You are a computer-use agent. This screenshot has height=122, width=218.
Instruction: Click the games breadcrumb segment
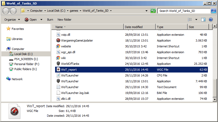[74, 11]
